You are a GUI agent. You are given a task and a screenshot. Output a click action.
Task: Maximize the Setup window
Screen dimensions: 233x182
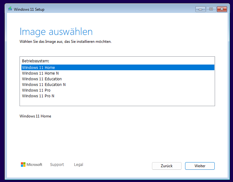pyautogui.click(x=211, y=9)
